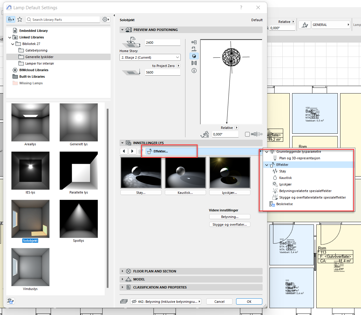
Task: Go to previous settings page arrow
Action: click(x=124, y=151)
